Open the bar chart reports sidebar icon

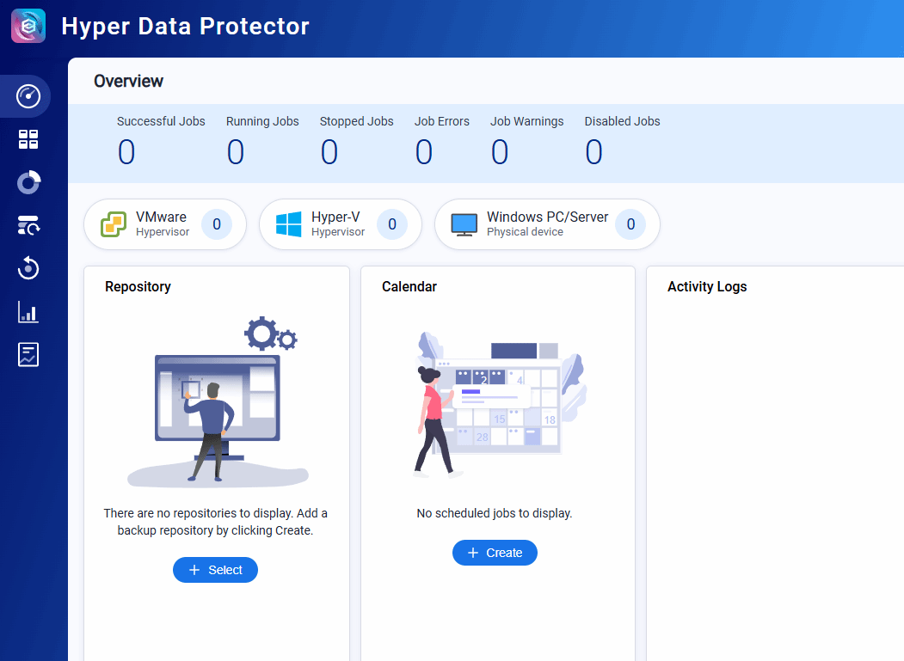[28, 312]
